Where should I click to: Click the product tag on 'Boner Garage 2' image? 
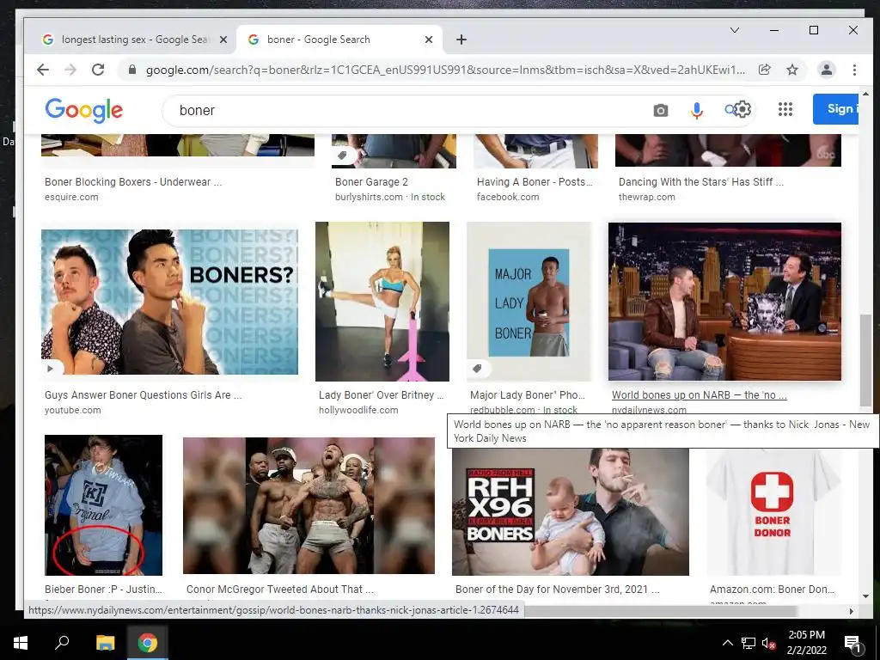click(x=342, y=156)
